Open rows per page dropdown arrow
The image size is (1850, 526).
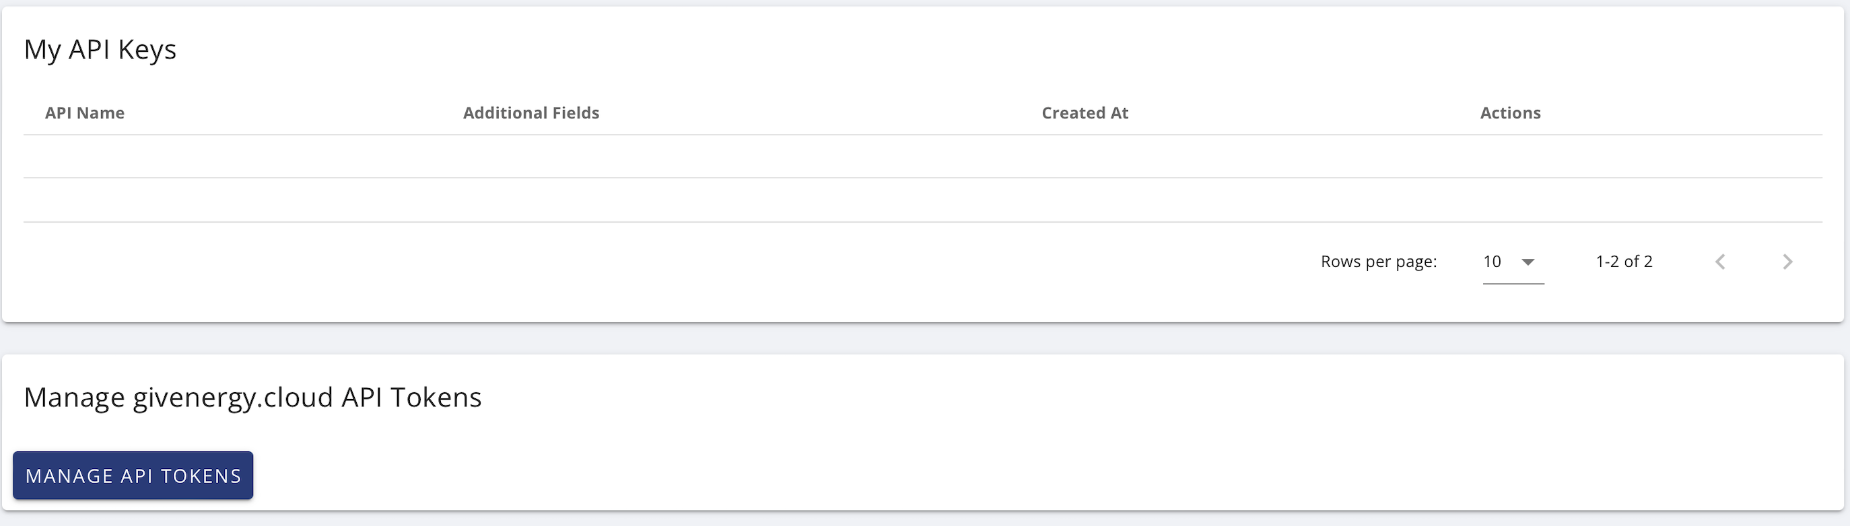pyautogui.click(x=1528, y=262)
